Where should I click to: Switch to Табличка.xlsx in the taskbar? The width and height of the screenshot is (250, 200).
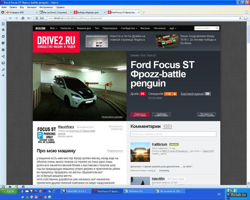point(138,191)
